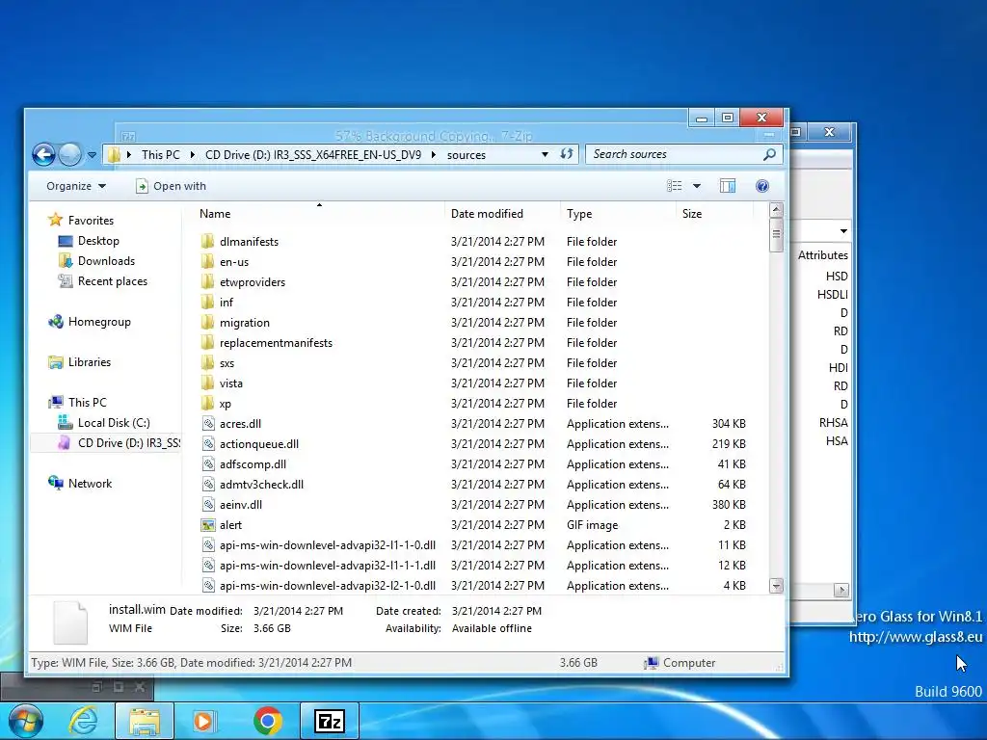The width and height of the screenshot is (987, 740).
Task: Toggle the preview pane button
Action: tap(728, 186)
